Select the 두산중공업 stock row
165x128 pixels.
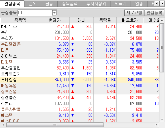(80, 68)
